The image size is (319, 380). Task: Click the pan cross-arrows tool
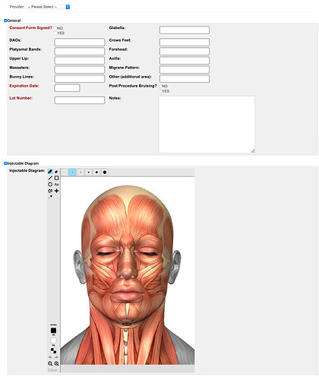coord(56,191)
